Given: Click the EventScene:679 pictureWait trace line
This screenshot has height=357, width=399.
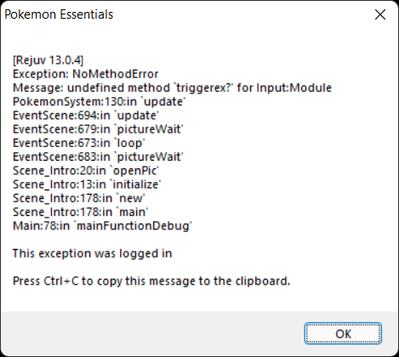Looking at the screenshot, I should tap(98, 129).
